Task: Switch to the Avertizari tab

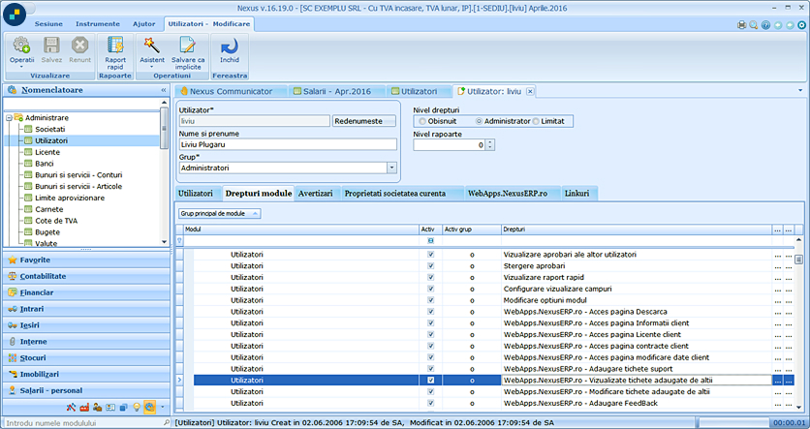Action: 315,193
